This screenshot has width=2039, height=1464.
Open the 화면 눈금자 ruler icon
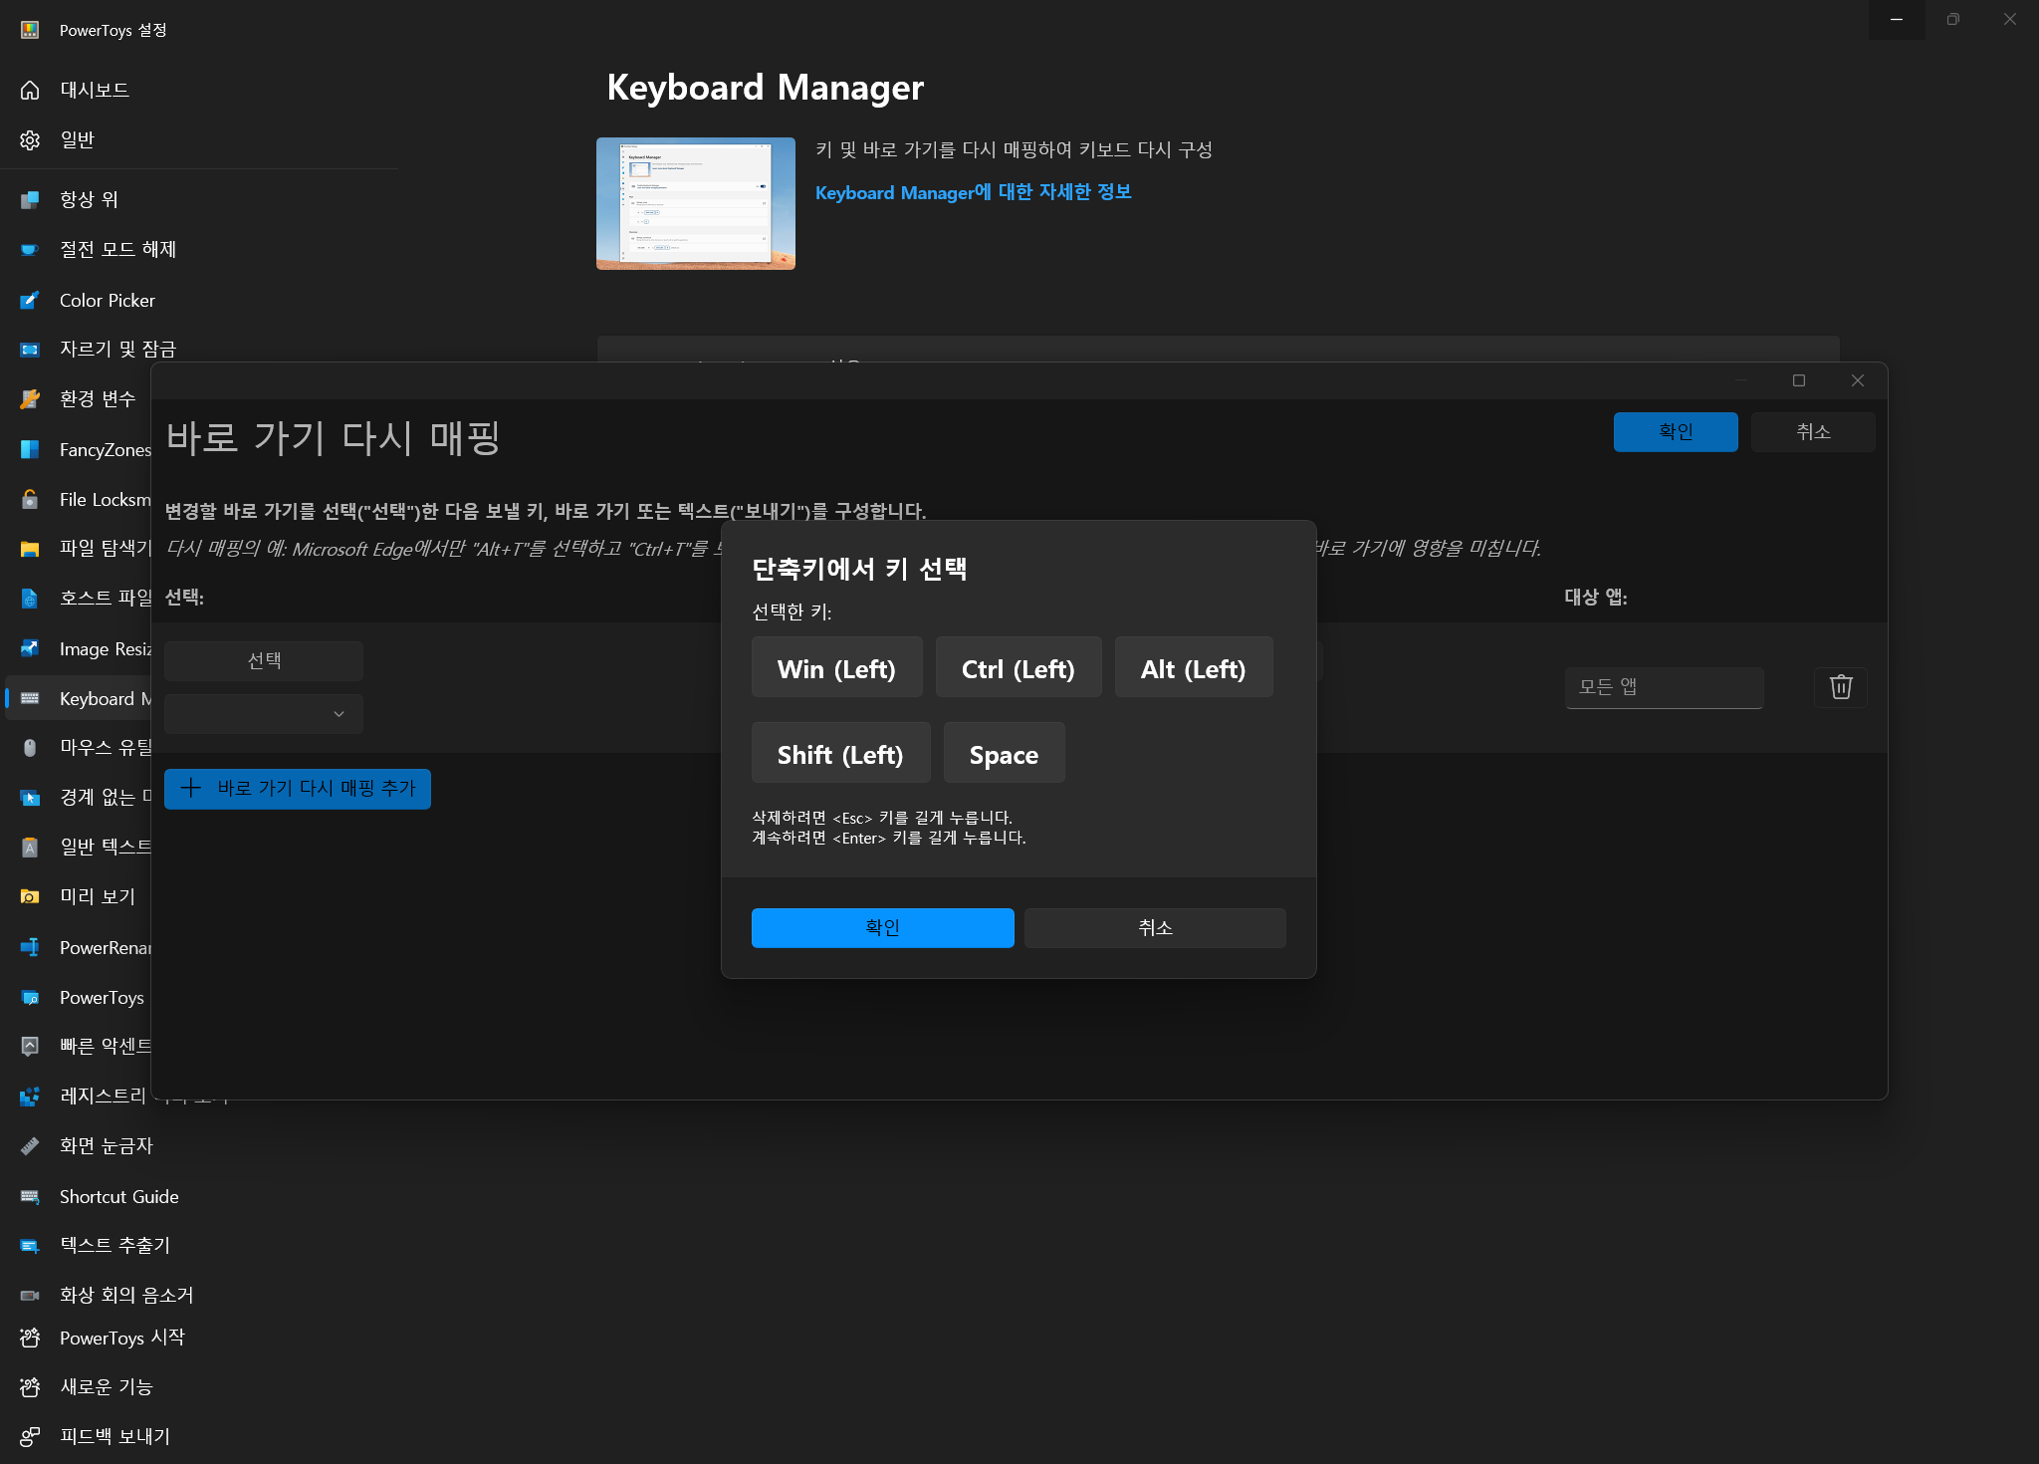30,1145
